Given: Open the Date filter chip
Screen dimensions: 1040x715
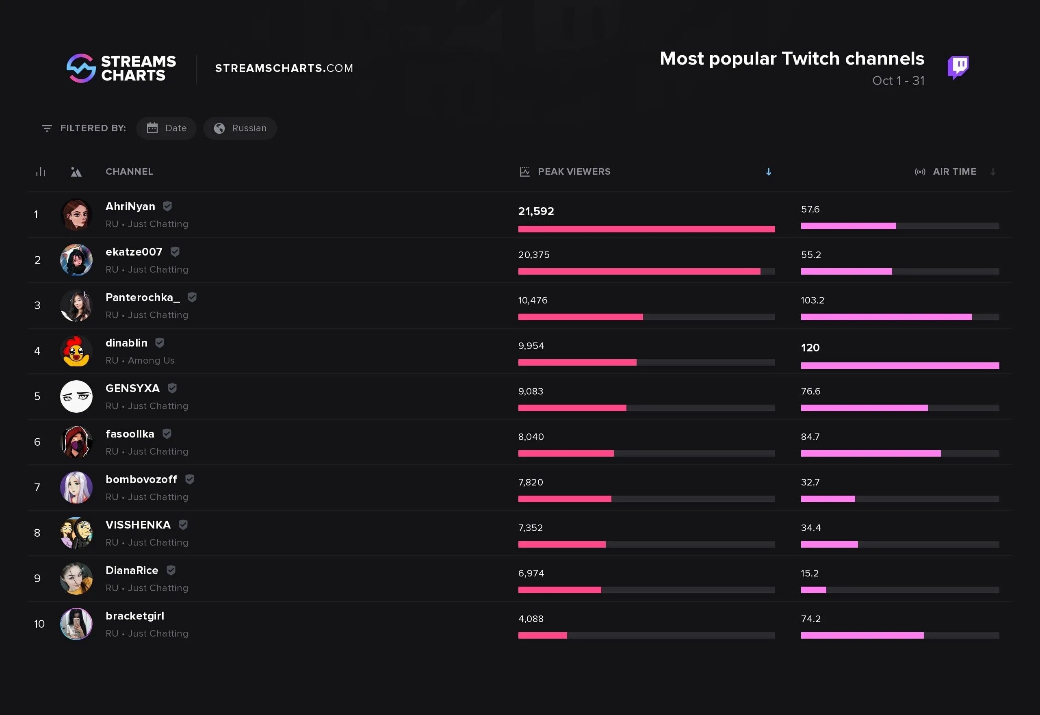Looking at the screenshot, I should pos(166,128).
